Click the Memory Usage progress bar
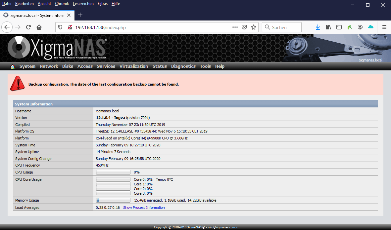The image size is (391, 230). [x=113, y=200]
